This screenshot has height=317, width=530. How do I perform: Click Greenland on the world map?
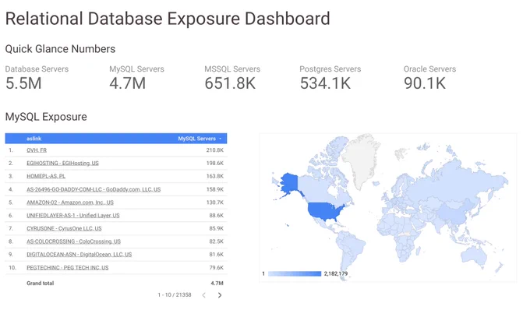360,159
